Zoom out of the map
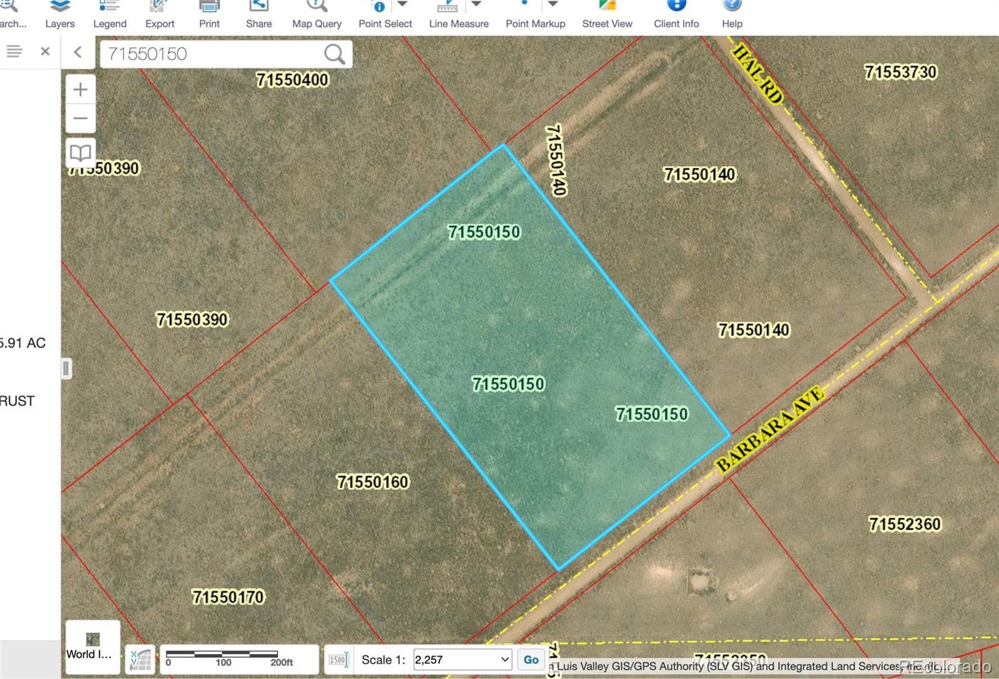Screen dimensions: 999x679 [x=81, y=119]
